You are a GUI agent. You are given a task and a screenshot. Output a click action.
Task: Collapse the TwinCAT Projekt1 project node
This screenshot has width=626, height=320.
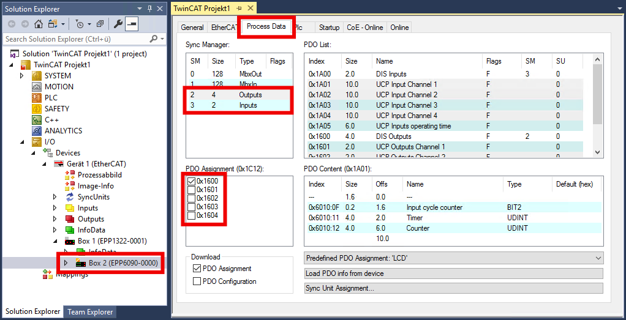11,65
